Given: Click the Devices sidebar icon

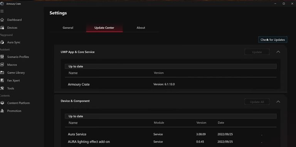Looking at the screenshot, I should 2,28.
